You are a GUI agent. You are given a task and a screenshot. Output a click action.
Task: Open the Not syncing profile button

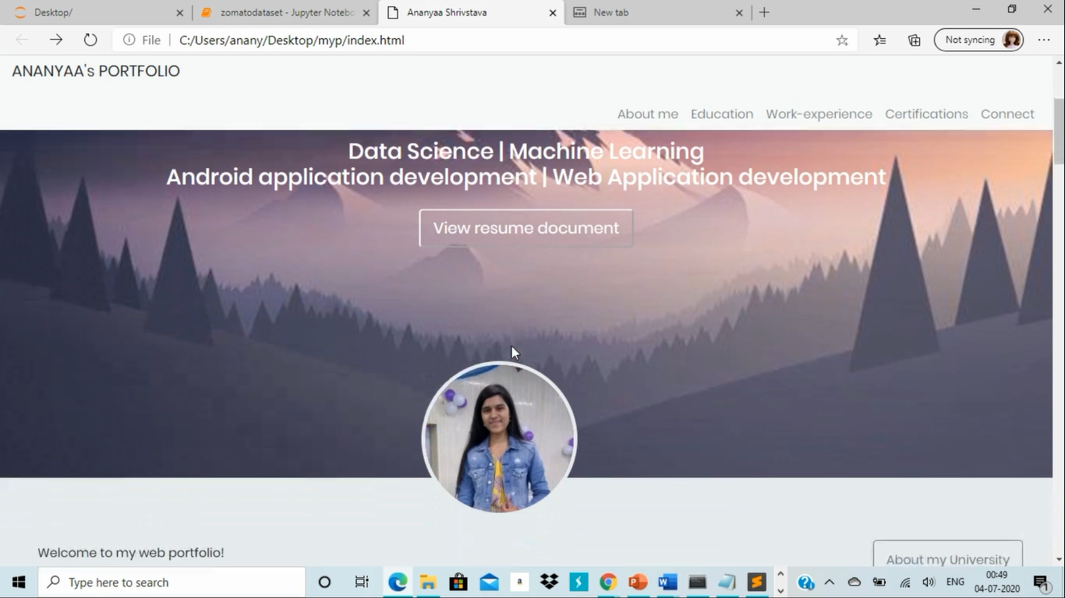(978, 40)
